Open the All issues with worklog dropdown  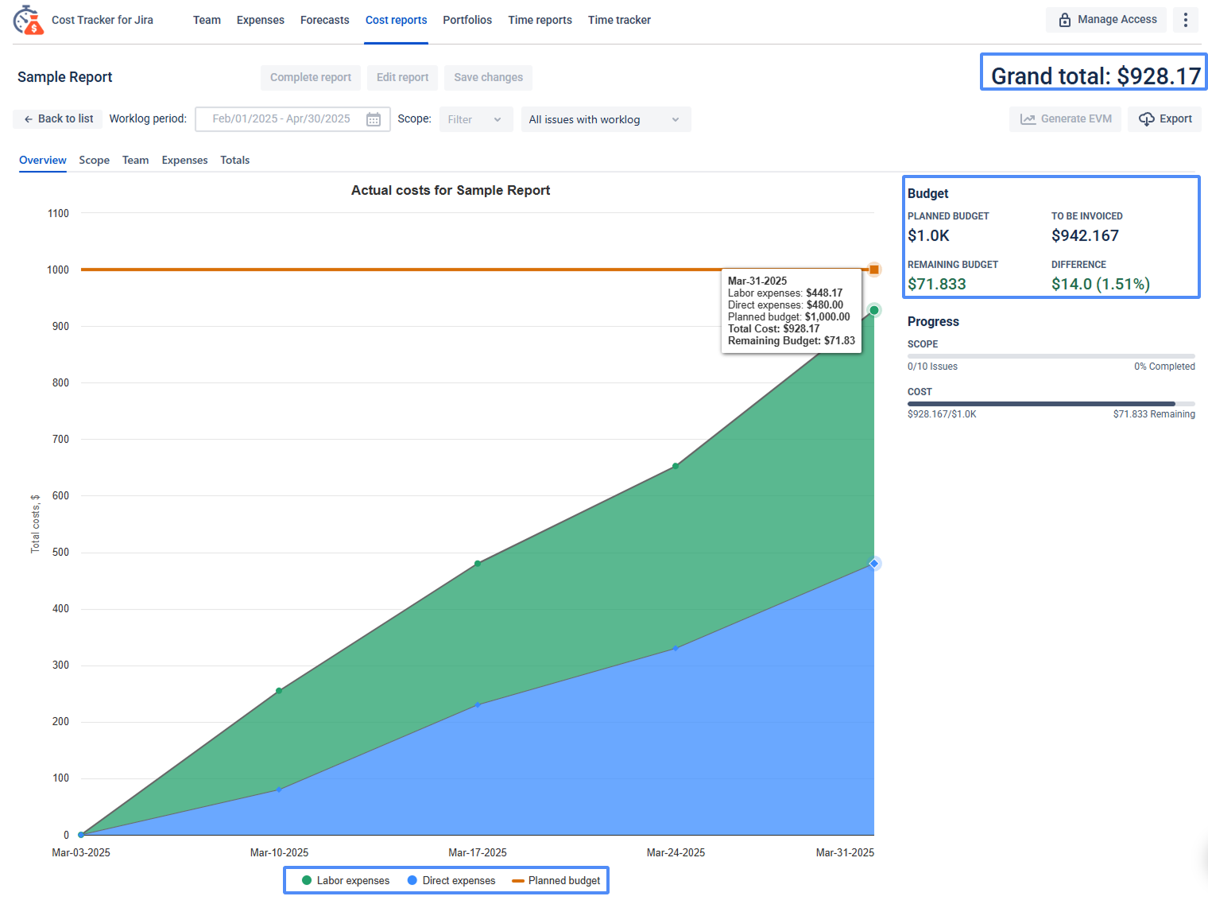tap(605, 119)
